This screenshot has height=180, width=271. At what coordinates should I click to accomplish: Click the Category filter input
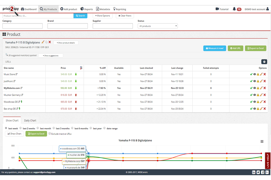pos(23,26)
